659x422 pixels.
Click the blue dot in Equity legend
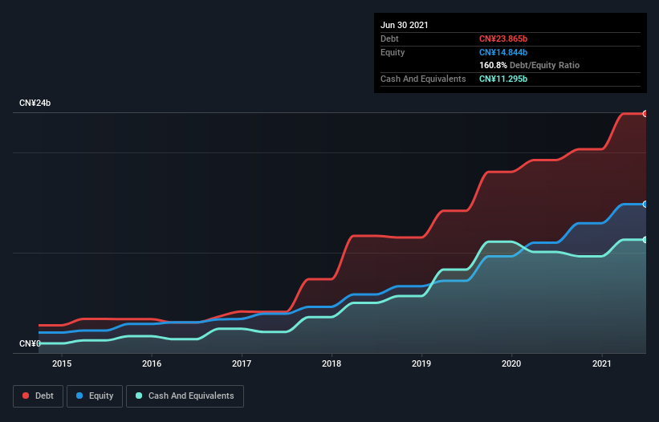pyautogui.click(x=79, y=396)
